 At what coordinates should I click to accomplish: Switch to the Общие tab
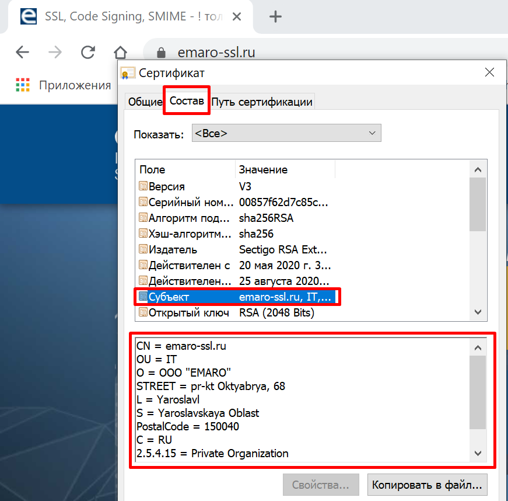click(x=145, y=102)
